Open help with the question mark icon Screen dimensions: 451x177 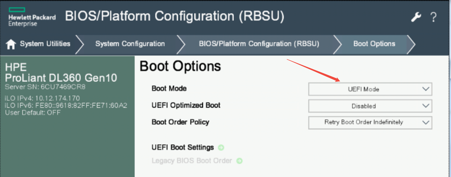click(433, 17)
